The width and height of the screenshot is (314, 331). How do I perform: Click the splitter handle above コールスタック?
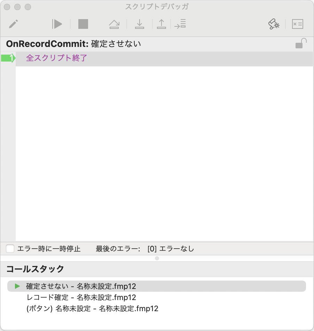point(157,258)
